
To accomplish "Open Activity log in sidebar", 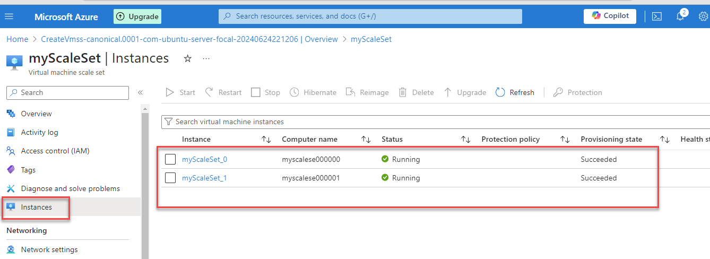I will click(x=39, y=132).
